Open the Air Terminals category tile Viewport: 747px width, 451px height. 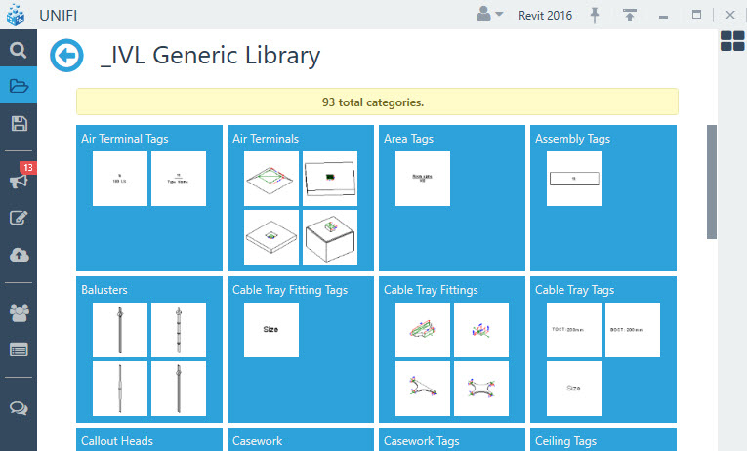pyautogui.click(x=301, y=198)
